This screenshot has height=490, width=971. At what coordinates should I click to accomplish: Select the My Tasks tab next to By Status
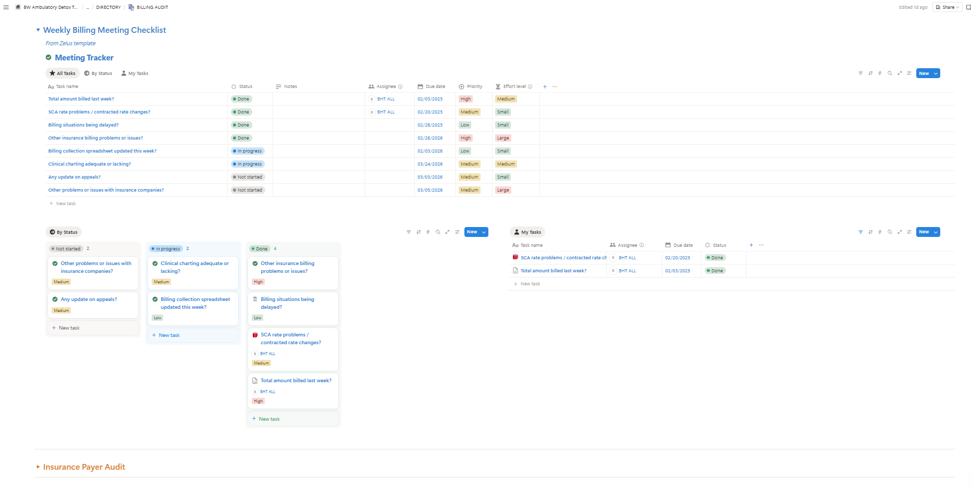[x=135, y=73]
